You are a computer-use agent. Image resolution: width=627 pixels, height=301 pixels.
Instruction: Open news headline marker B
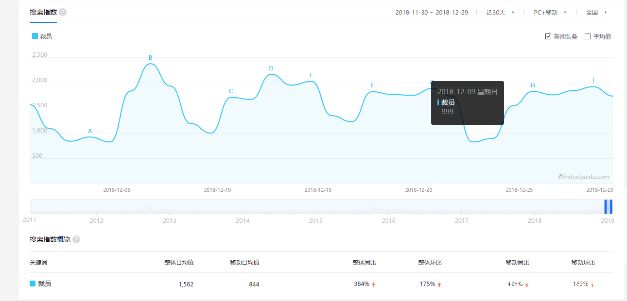click(x=151, y=58)
